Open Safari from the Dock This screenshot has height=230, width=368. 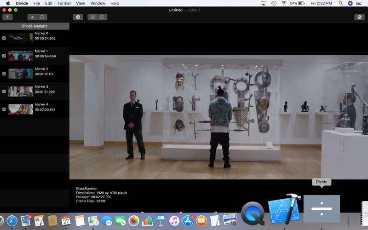coord(12,221)
